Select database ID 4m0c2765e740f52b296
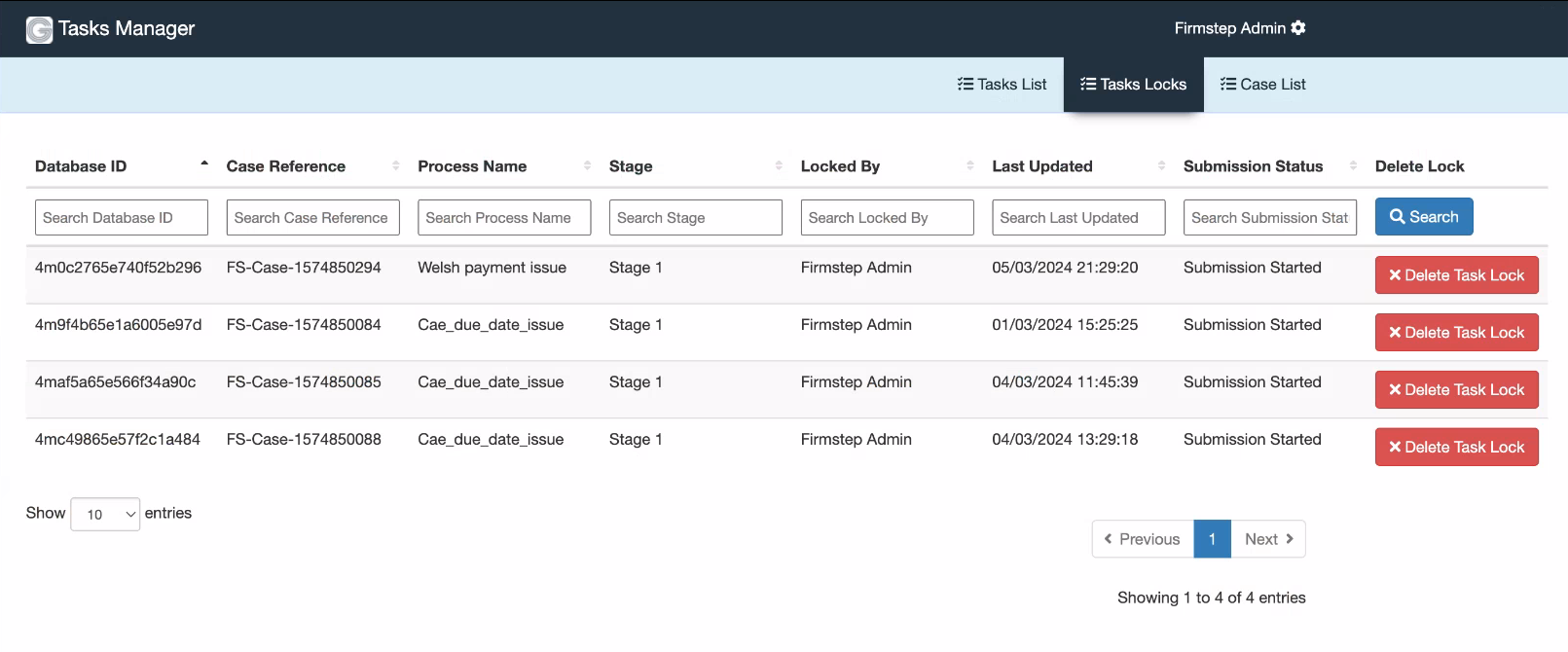The width and height of the screenshot is (1568, 652). (118, 268)
